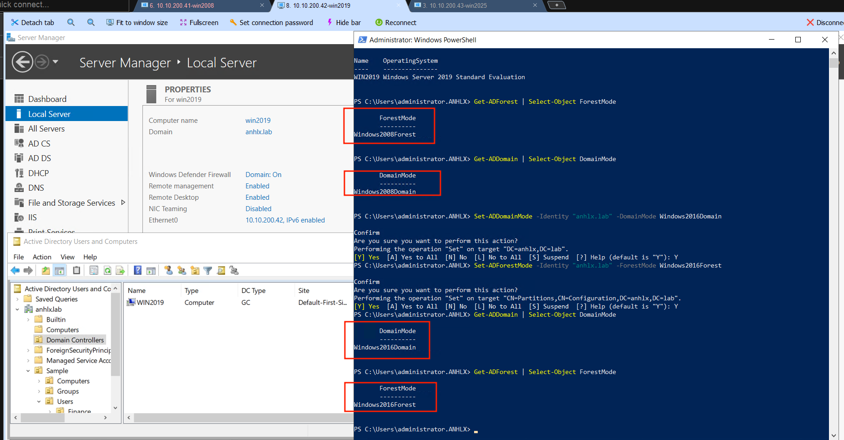Click Server Manager back arrow
The width and height of the screenshot is (844, 440).
[x=22, y=62]
